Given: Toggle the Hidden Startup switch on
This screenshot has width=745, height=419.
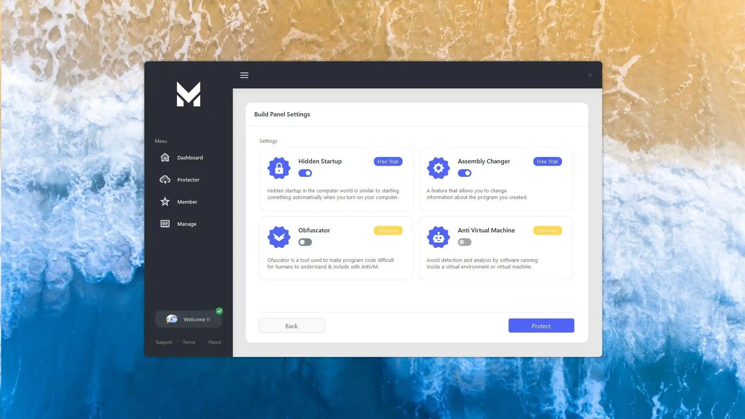Looking at the screenshot, I should coord(305,173).
